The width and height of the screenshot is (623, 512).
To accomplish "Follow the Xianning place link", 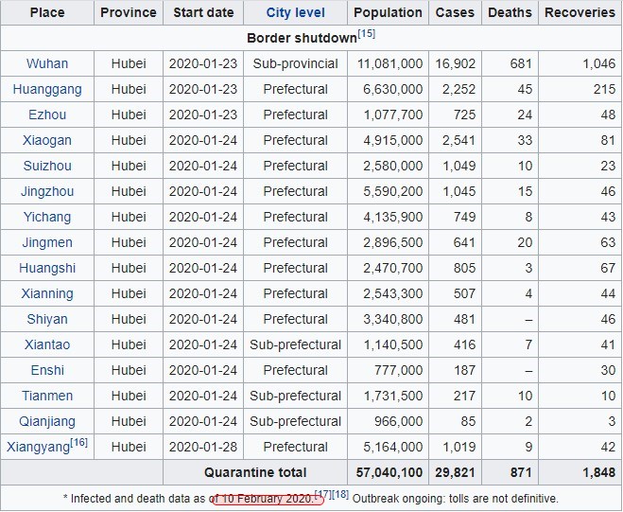I will (47, 294).
